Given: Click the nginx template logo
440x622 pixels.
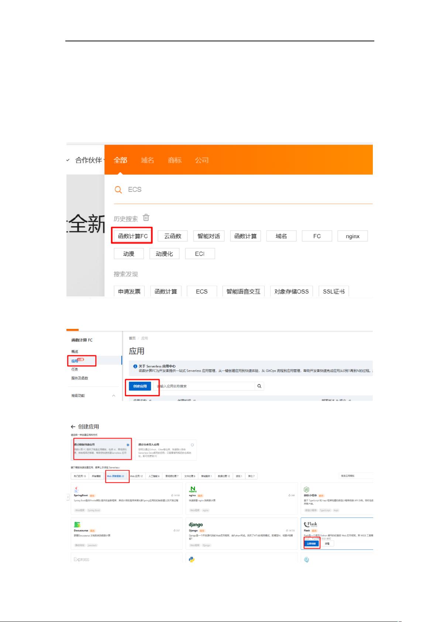Looking at the screenshot, I should (x=193, y=489).
